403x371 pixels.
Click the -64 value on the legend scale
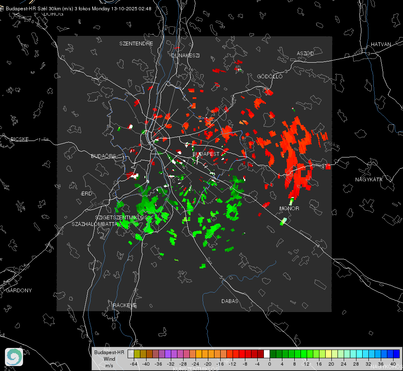[134, 364]
